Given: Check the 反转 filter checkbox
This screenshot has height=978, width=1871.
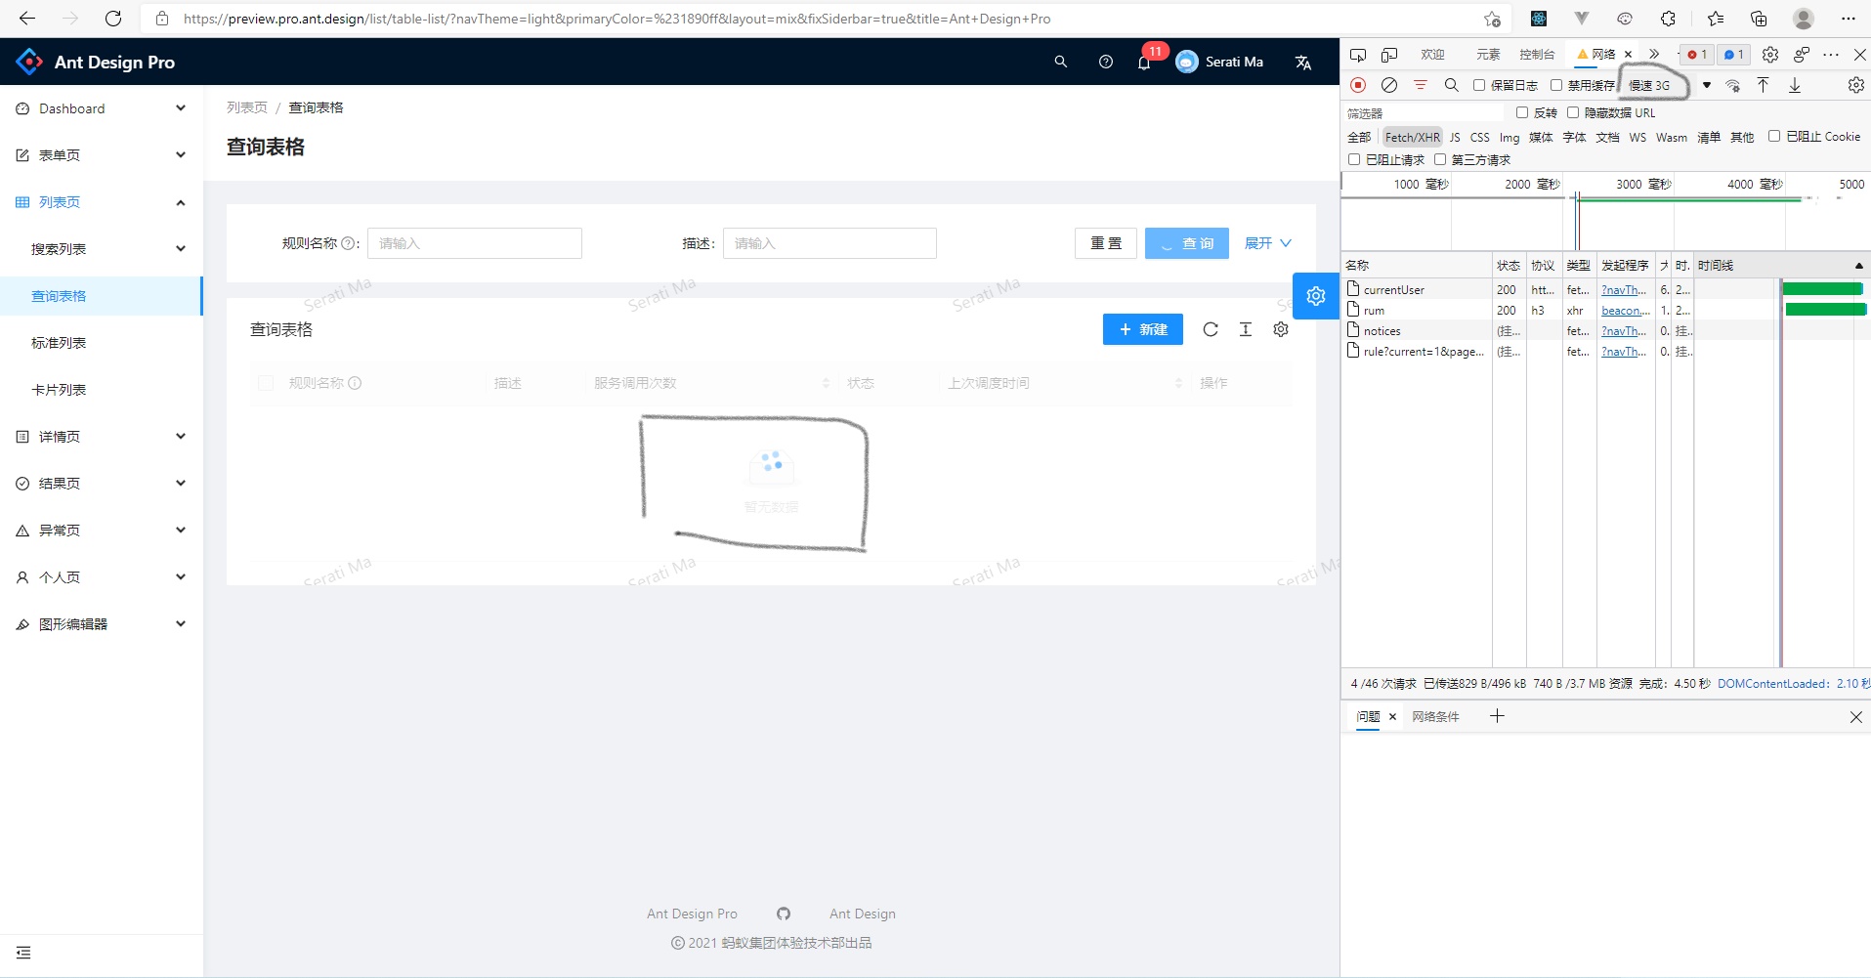Looking at the screenshot, I should (1522, 112).
